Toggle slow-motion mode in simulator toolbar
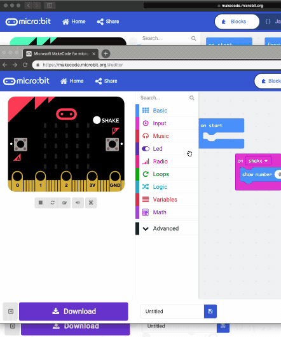This screenshot has width=281, height=337. [x=64, y=203]
